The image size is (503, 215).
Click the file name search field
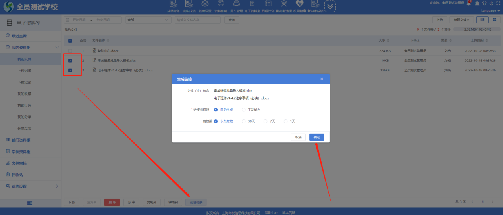(x=198, y=19)
